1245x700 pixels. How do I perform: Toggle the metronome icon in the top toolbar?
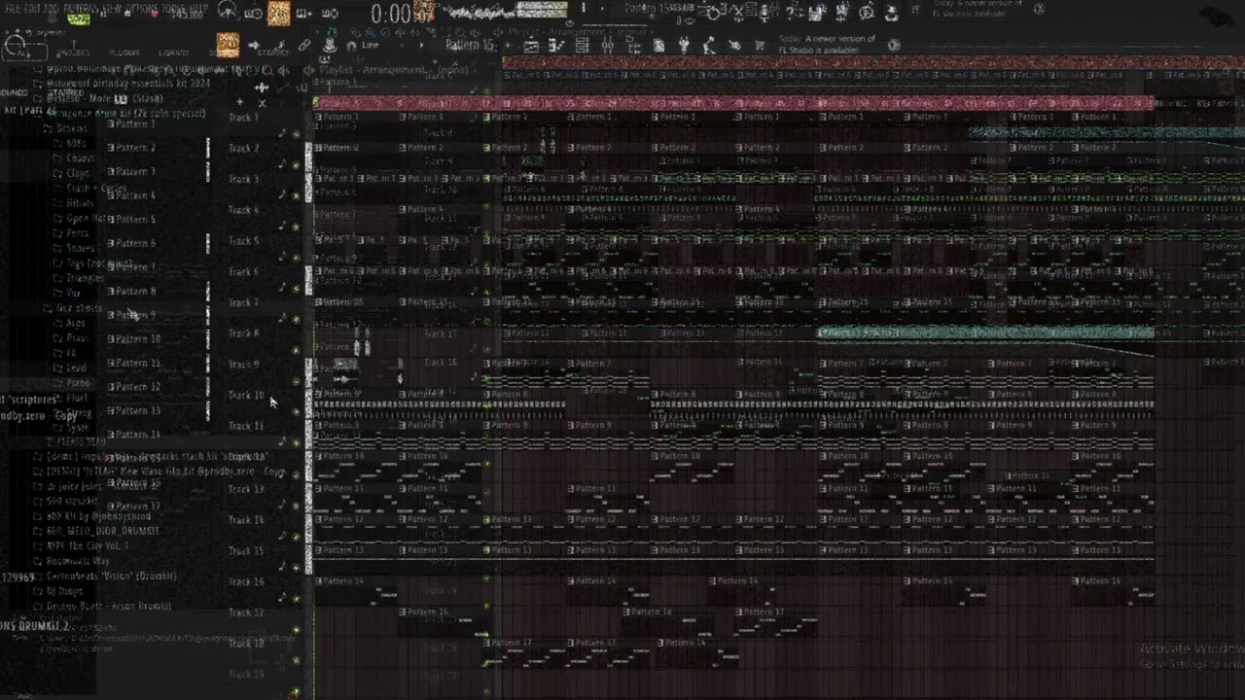pyautogui.click(x=227, y=12)
